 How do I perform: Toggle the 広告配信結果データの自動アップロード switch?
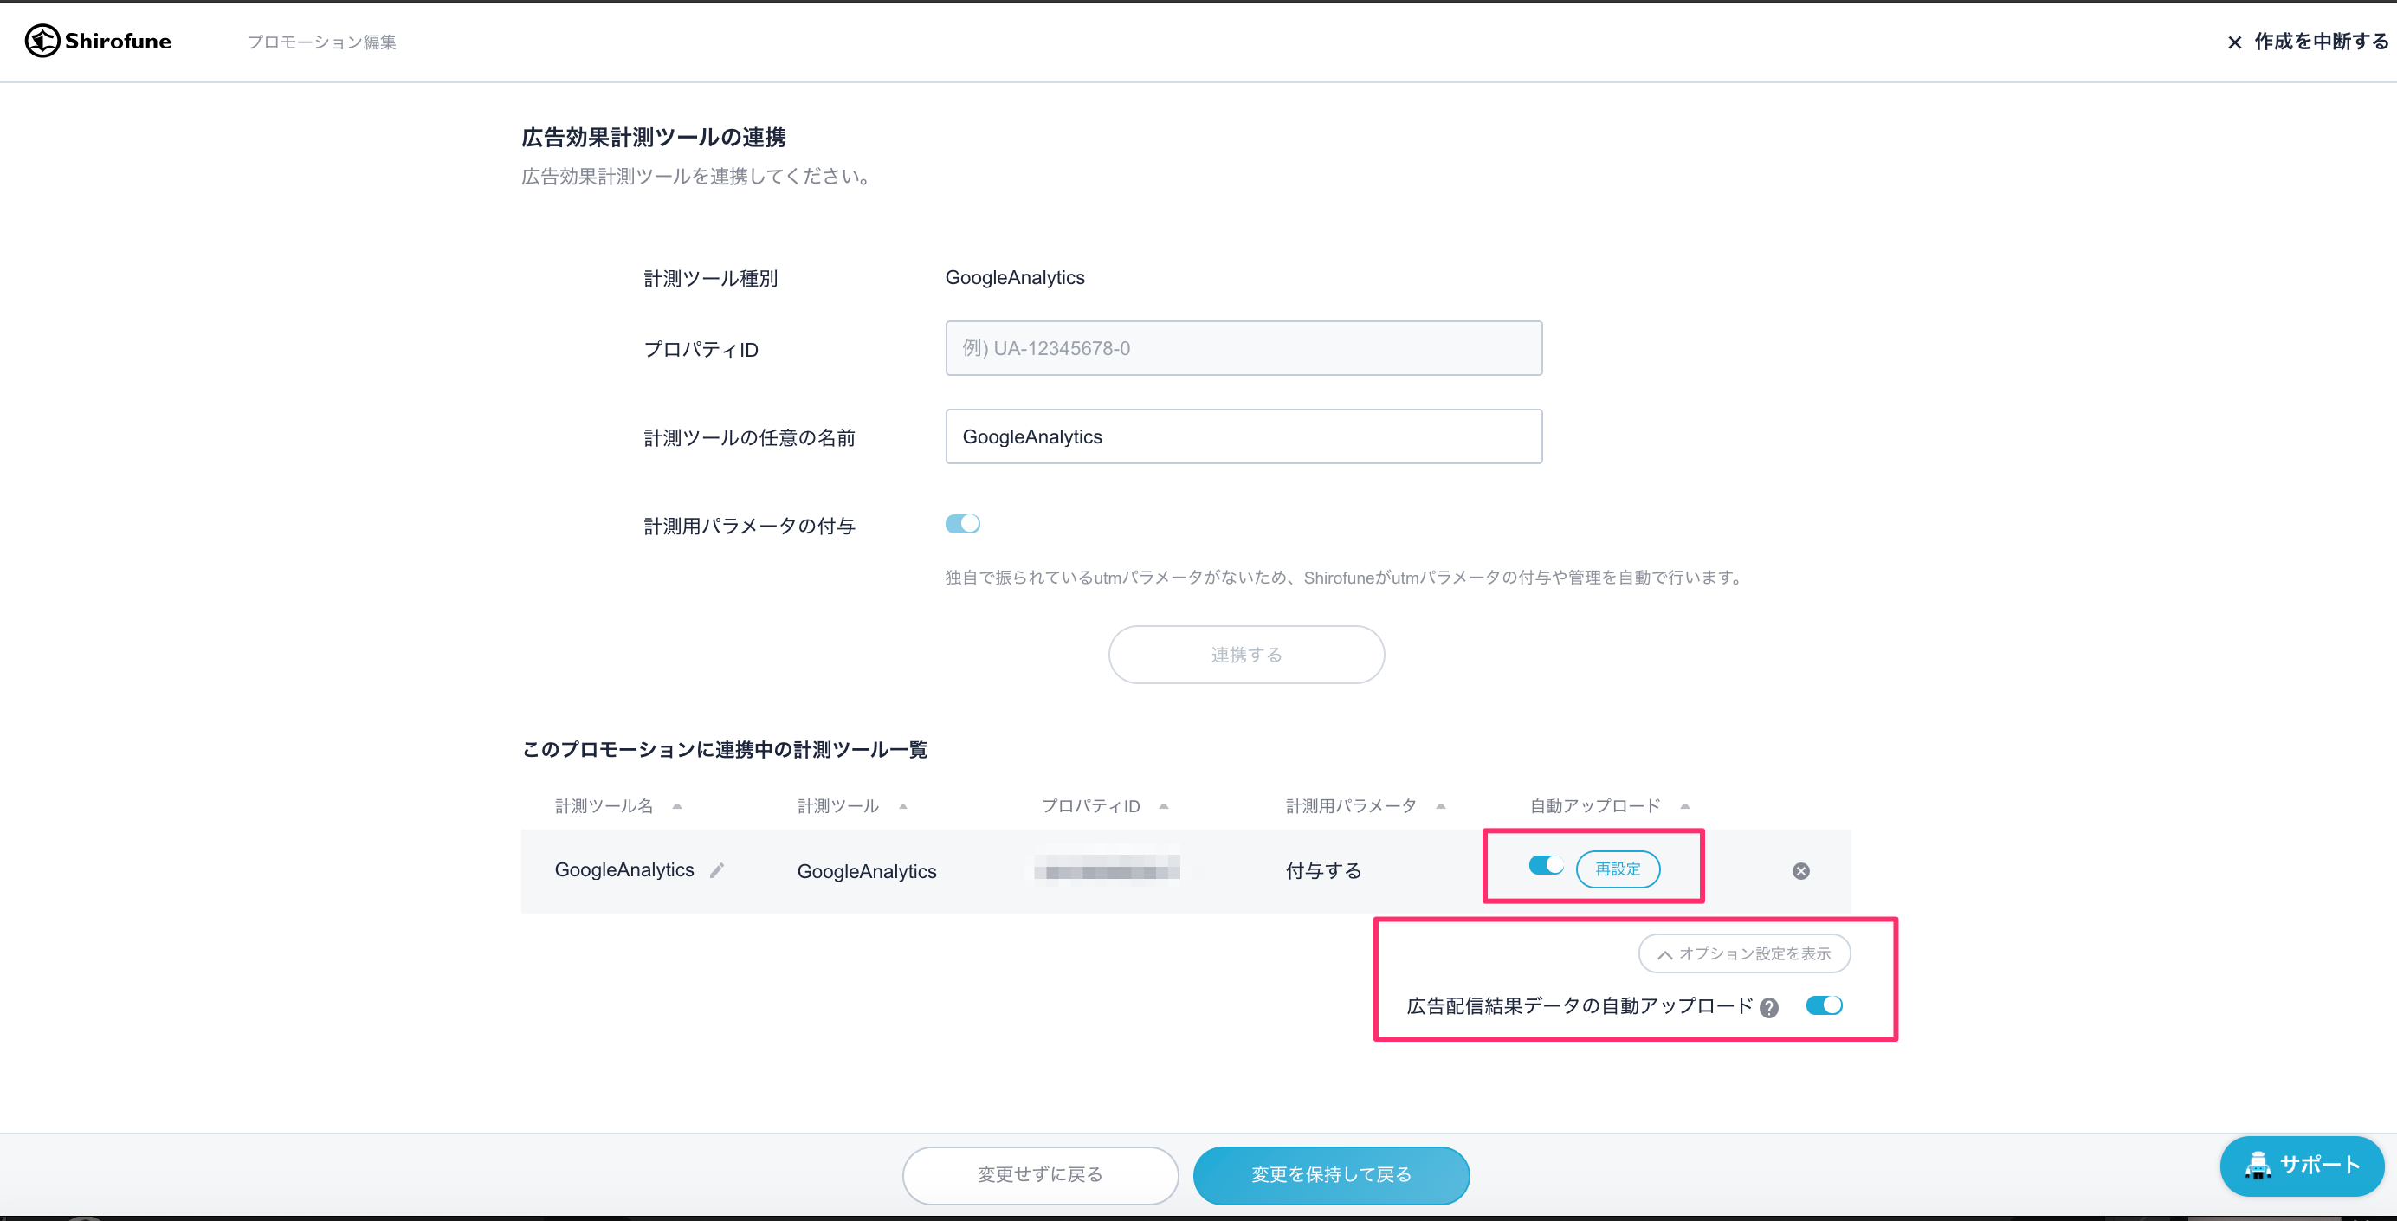click(x=1824, y=1005)
